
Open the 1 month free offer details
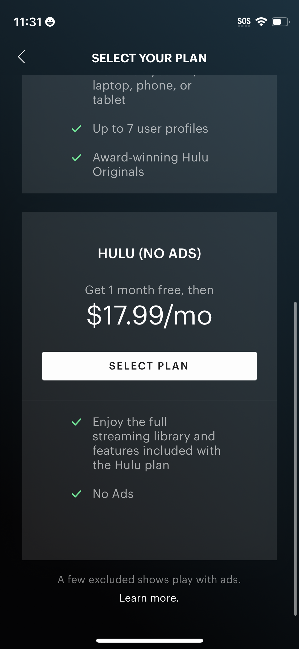pyautogui.click(x=149, y=290)
